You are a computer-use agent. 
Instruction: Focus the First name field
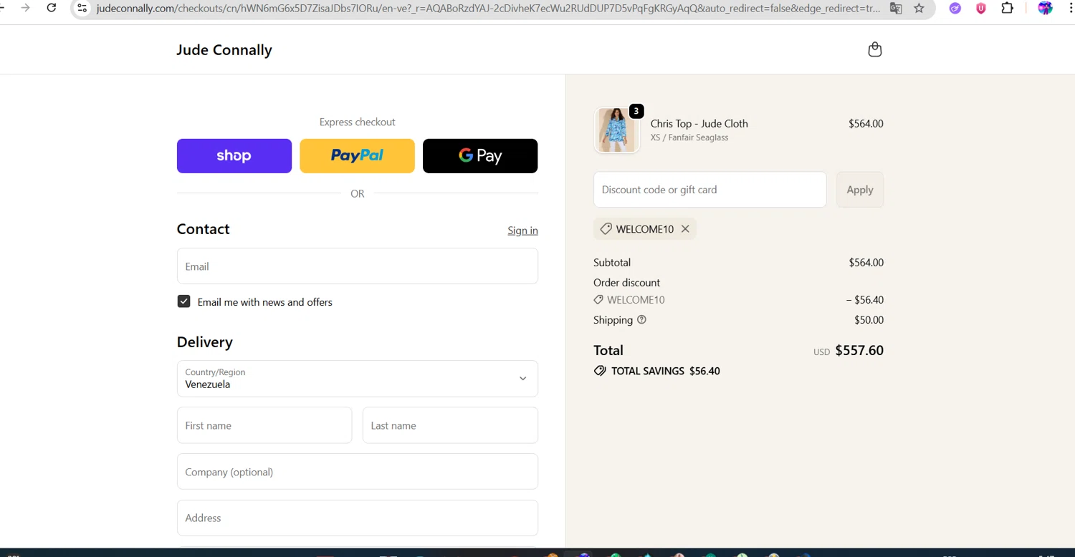tap(264, 425)
